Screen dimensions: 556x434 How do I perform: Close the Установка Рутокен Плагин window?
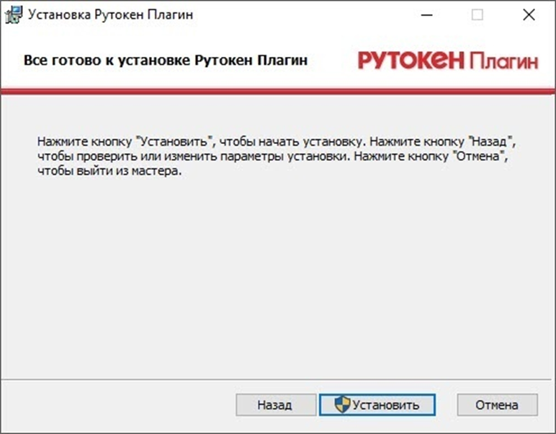(529, 15)
